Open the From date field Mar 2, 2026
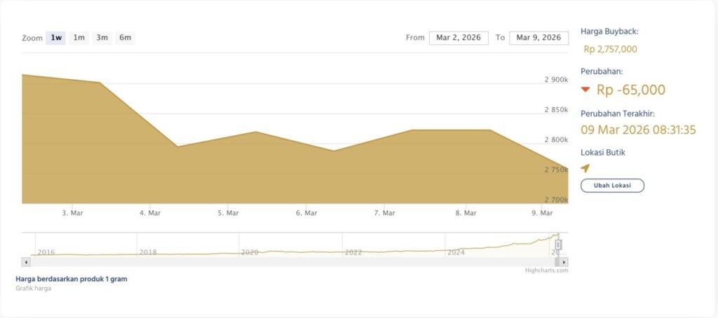 click(x=459, y=38)
